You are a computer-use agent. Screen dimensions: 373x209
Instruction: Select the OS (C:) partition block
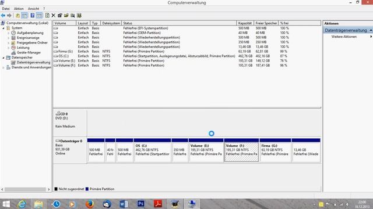click(x=152, y=150)
